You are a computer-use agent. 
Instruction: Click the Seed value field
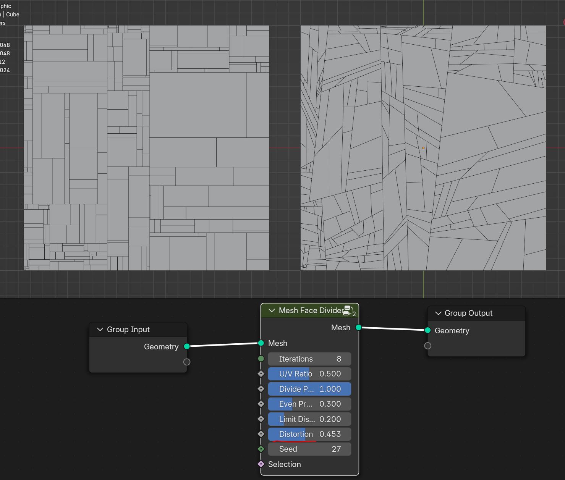(x=309, y=449)
